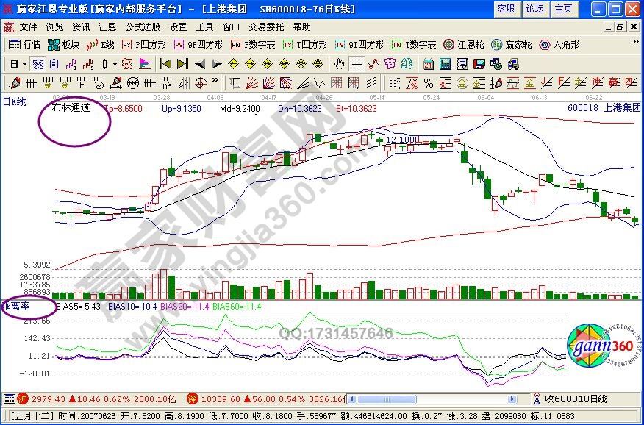The width and height of the screenshot is (644, 425).
Task: Select the spiral 弓 icon tool
Action: [x=99, y=83]
